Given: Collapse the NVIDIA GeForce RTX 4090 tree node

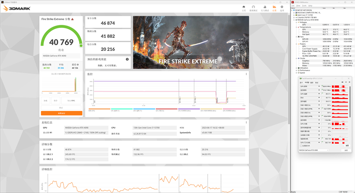Looking at the screenshot, I should pyautogui.click(x=295, y=20).
